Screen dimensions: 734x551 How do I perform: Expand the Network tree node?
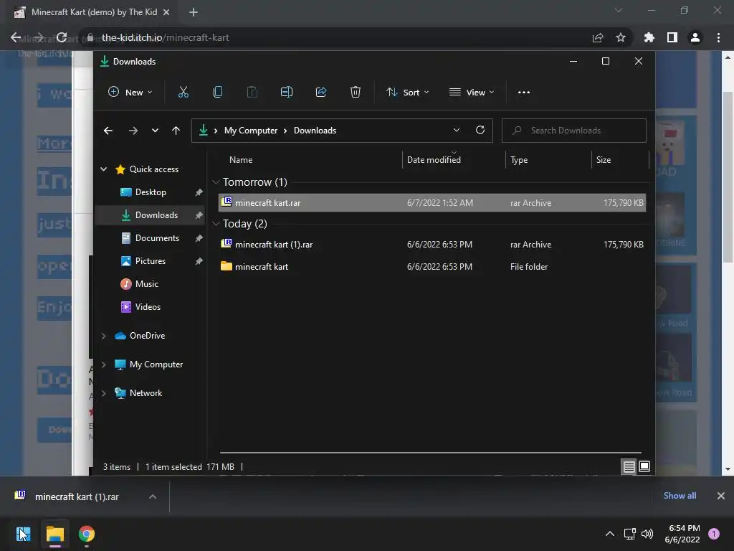coord(103,393)
